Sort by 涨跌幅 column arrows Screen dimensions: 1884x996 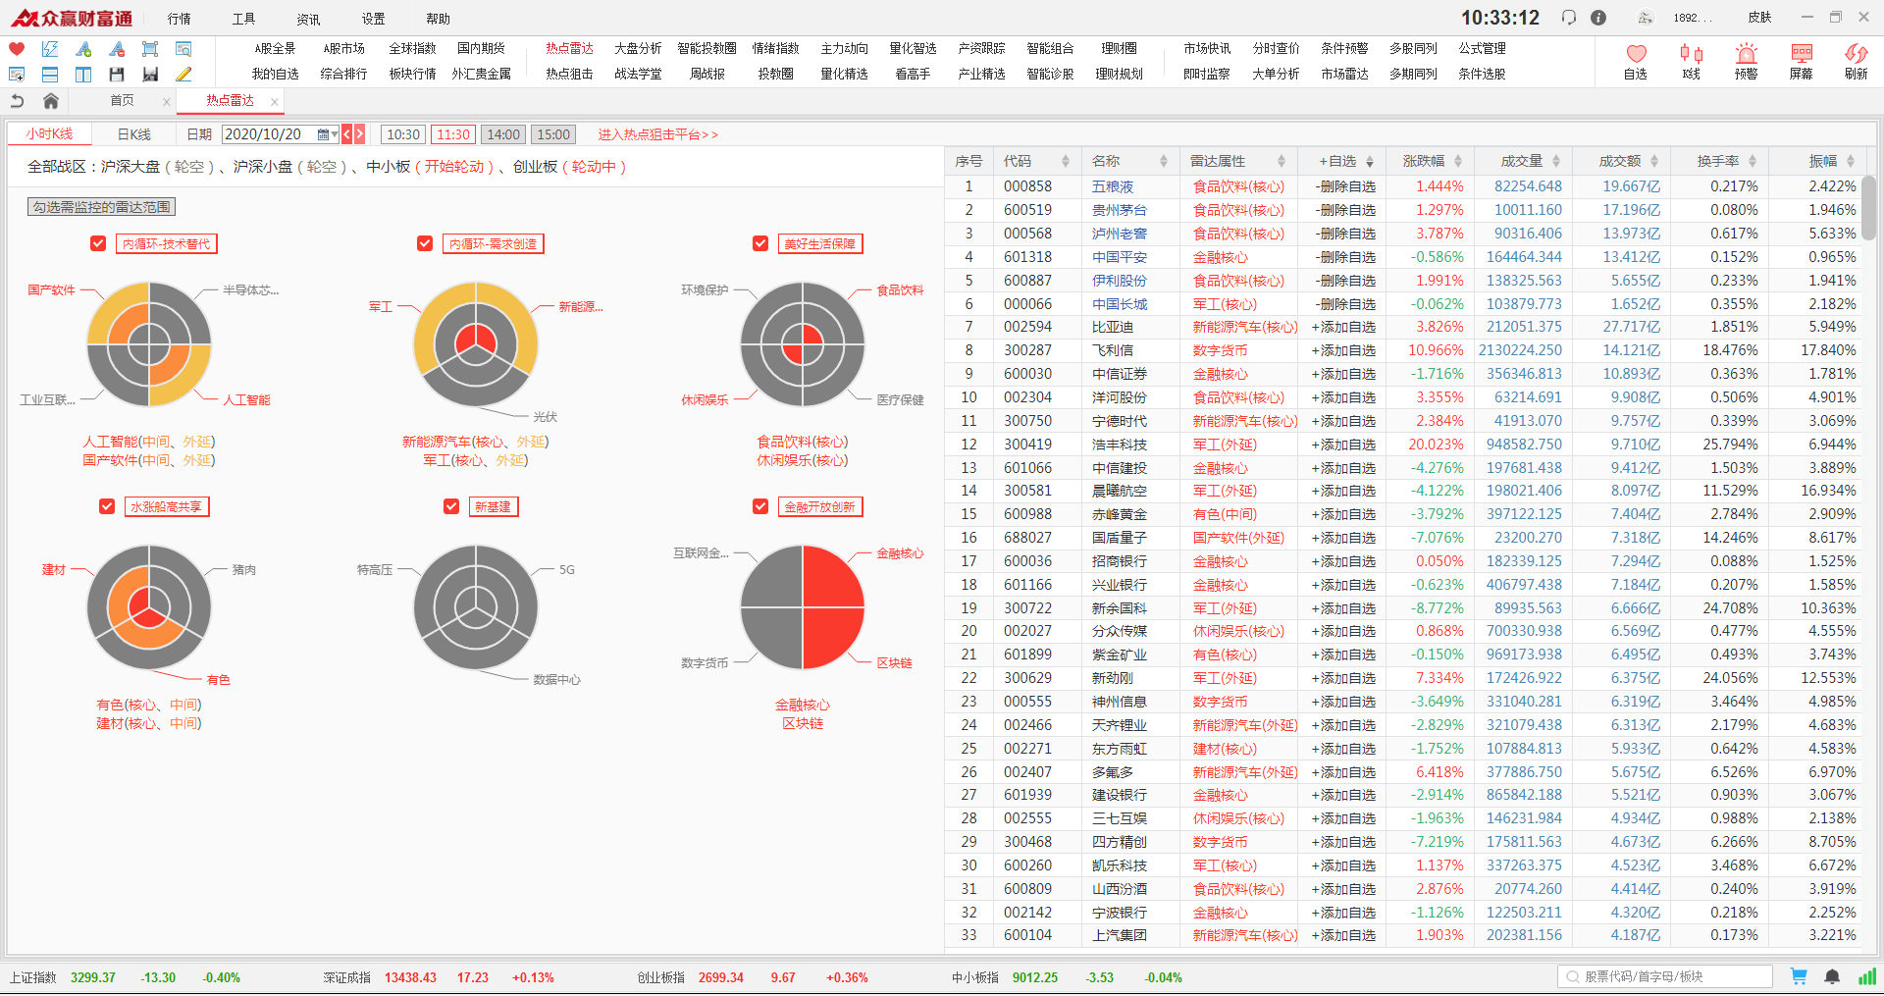click(x=1458, y=162)
